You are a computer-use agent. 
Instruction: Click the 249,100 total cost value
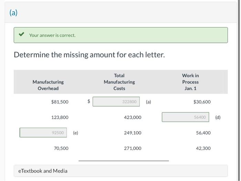[133, 133]
